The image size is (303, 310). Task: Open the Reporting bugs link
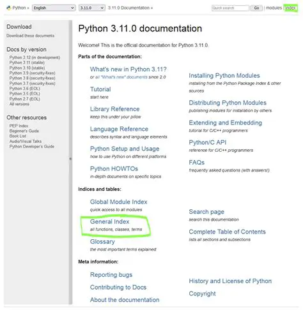111,275
